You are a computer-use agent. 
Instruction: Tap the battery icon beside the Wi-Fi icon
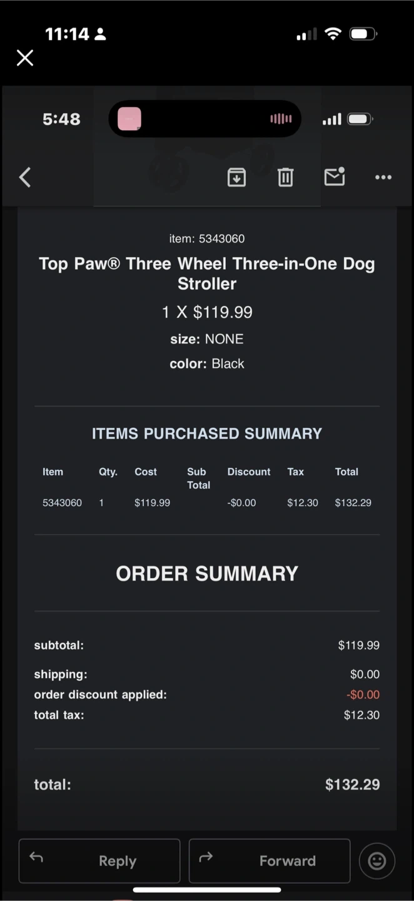tap(363, 34)
